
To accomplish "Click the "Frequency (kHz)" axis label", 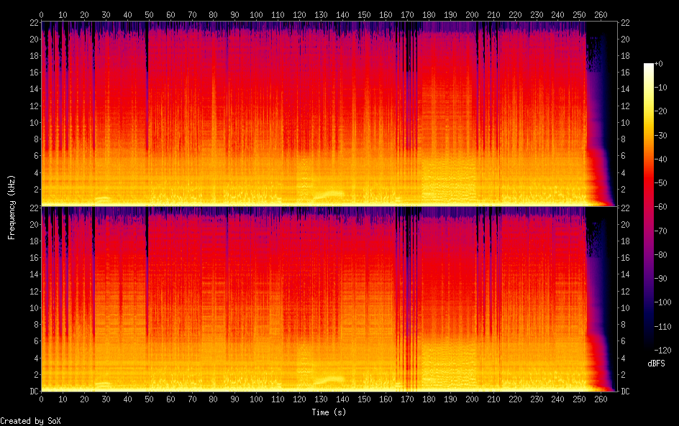I will [x=12, y=207].
